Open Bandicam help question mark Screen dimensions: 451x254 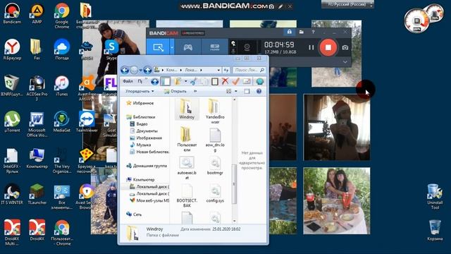[x=313, y=32]
